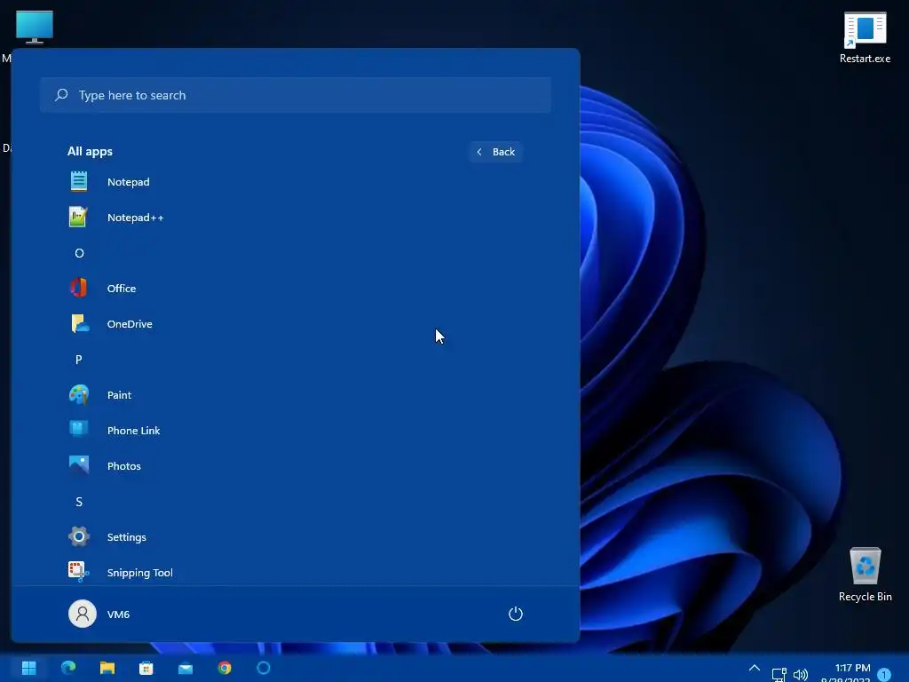This screenshot has height=682, width=909.
Task: Click the Type here to search field
Action: click(295, 95)
